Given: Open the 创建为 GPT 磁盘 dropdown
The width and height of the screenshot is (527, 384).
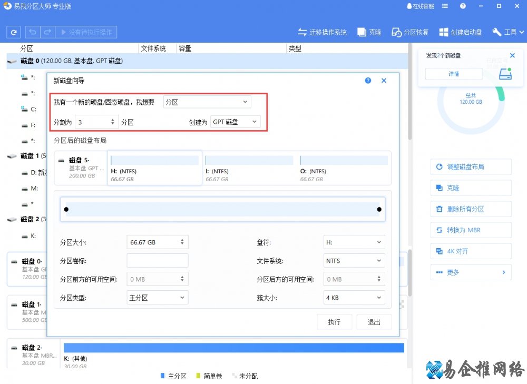Looking at the screenshot, I should [235, 122].
